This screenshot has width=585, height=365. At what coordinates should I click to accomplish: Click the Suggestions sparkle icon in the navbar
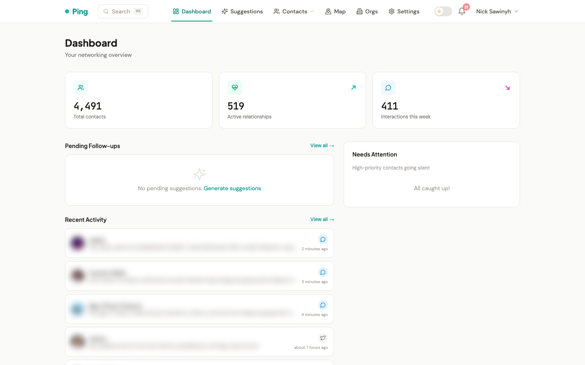[x=225, y=11]
